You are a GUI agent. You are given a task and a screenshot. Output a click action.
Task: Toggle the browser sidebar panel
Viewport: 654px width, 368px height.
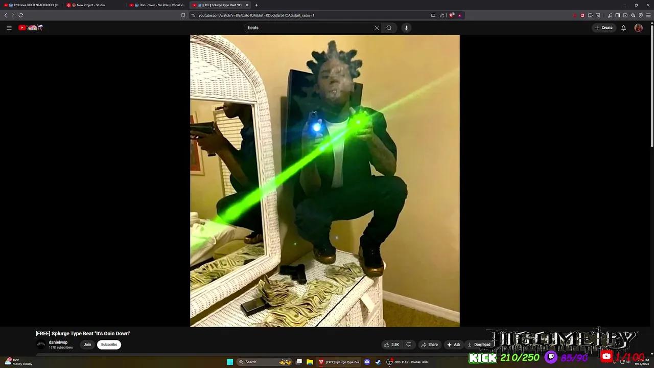point(617,15)
